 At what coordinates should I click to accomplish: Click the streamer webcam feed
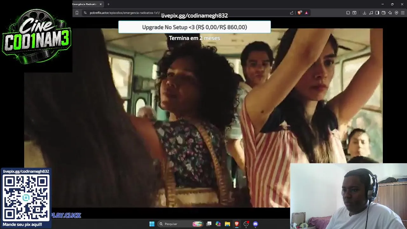pos(348,196)
